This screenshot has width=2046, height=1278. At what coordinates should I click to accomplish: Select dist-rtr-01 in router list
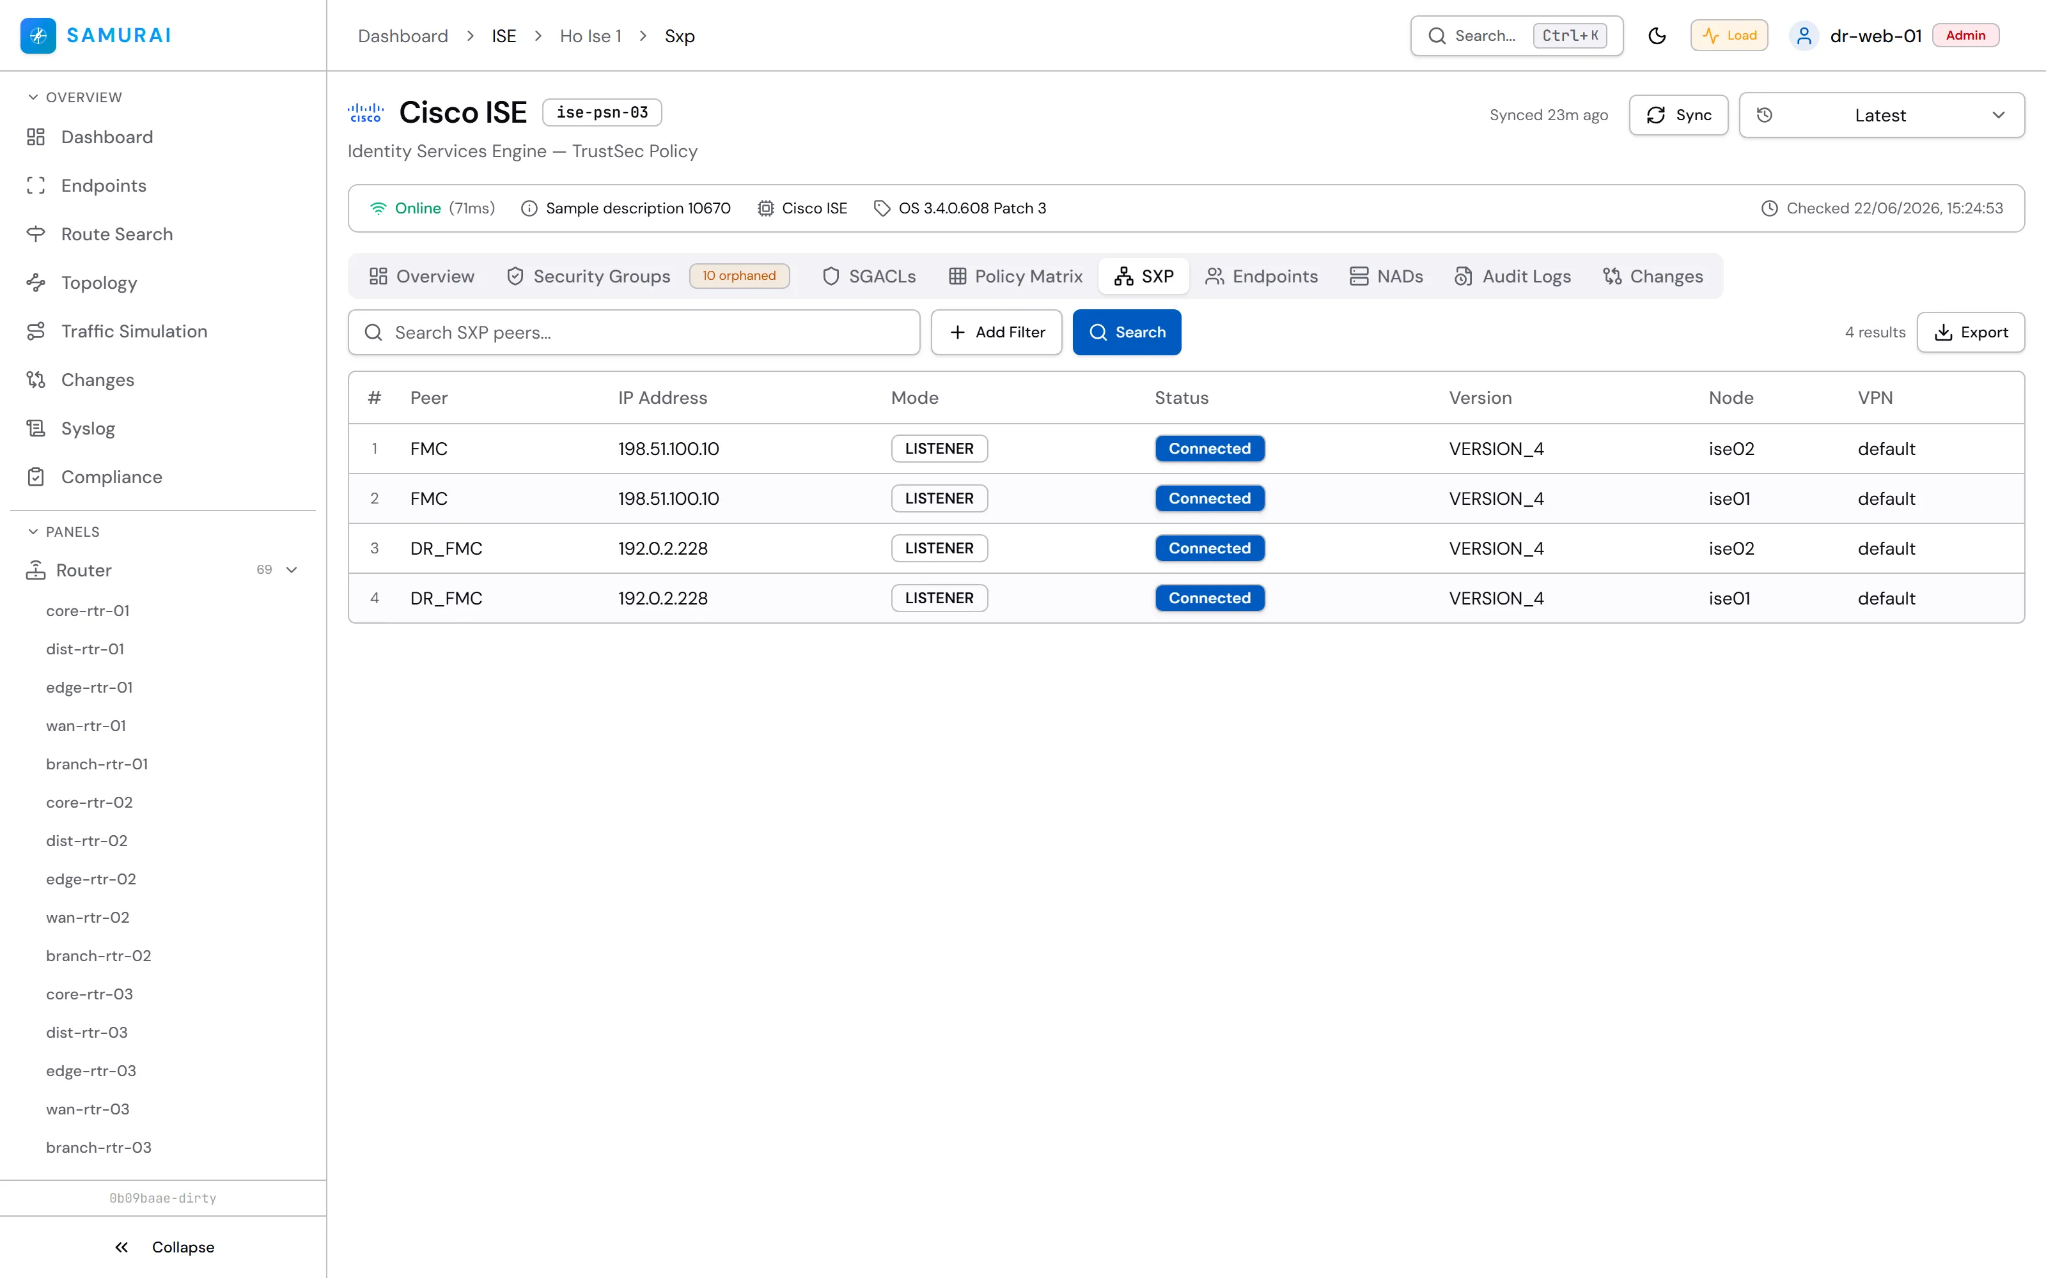(86, 649)
